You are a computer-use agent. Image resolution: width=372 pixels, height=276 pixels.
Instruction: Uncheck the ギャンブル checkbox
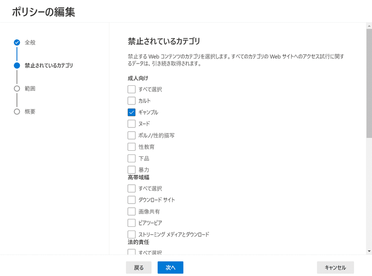point(132,112)
